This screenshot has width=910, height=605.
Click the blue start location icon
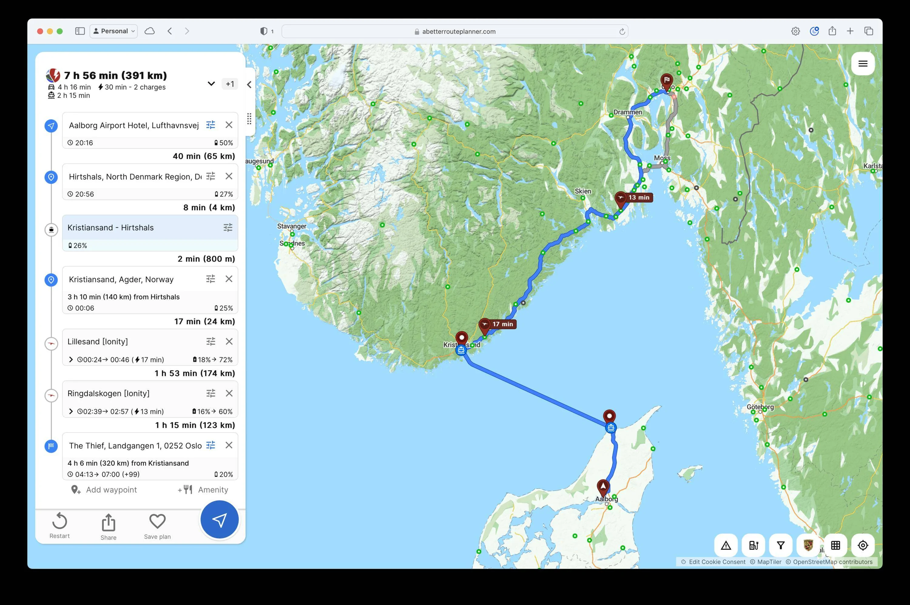tap(51, 126)
